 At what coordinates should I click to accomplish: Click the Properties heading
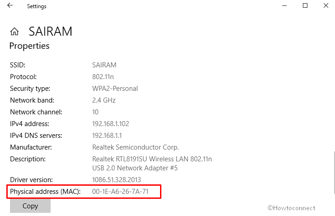[29, 46]
